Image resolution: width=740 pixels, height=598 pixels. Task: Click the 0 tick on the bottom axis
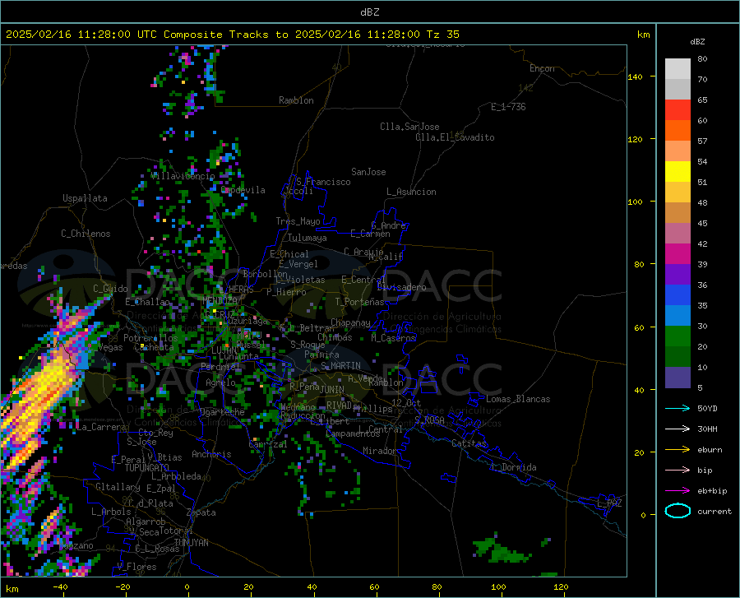tap(187, 586)
